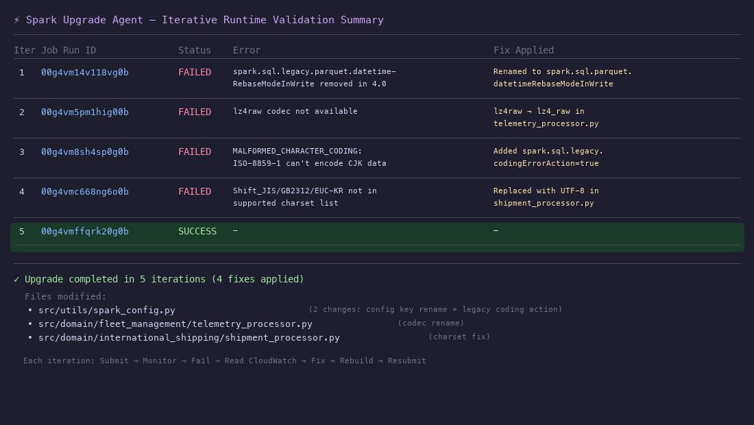Open job run ID 00g4vm5pm1hig00b

(84, 112)
